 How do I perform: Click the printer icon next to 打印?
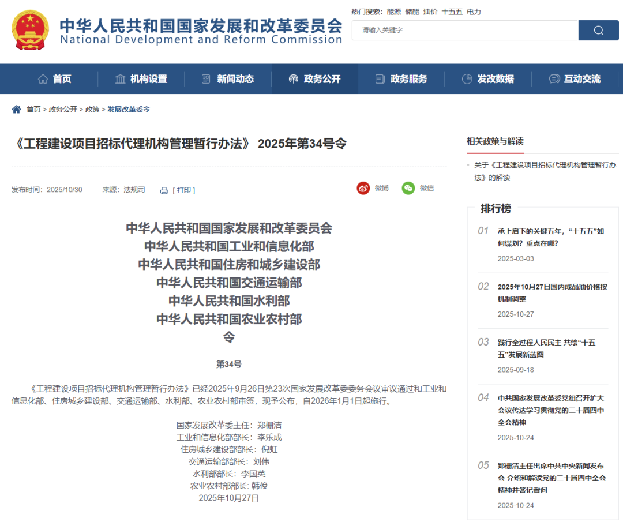[165, 190]
